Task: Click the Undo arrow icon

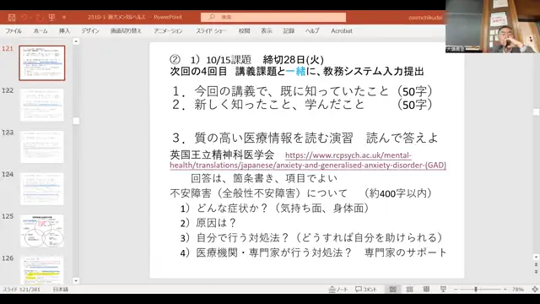Action: [x=24, y=17]
